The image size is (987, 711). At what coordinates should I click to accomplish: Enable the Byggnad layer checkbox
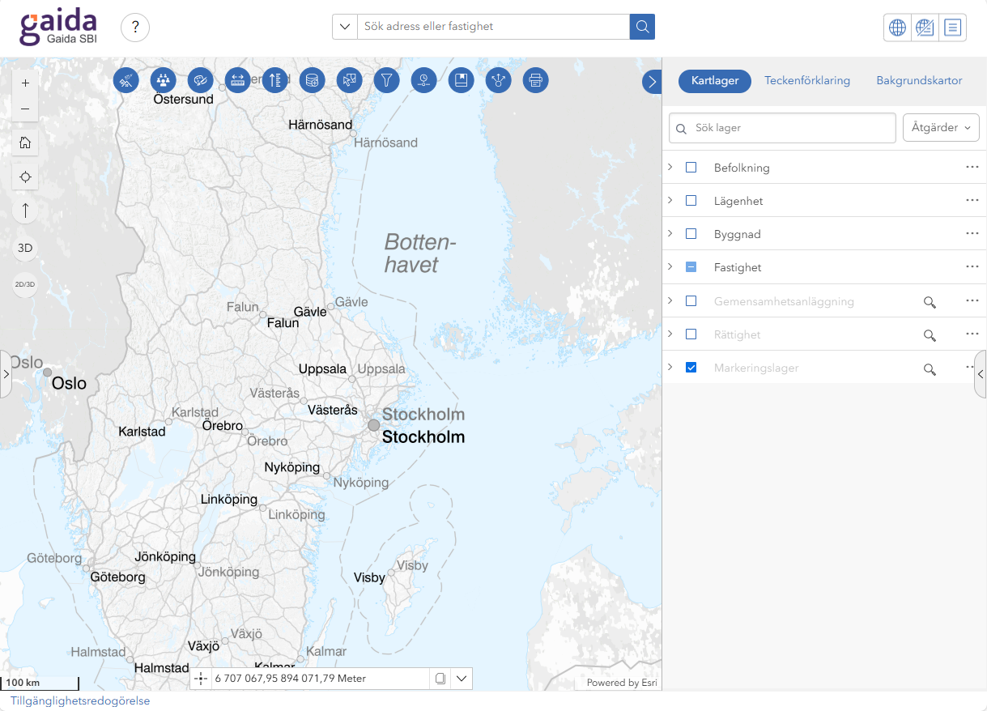point(691,234)
